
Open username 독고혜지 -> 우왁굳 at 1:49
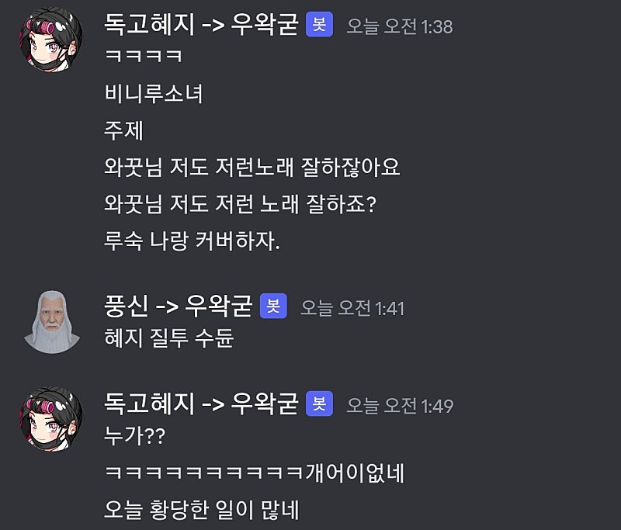[x=201, y=404]
